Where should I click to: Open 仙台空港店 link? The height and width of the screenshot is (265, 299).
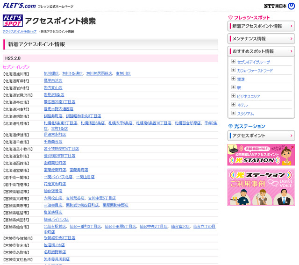point(53,191)
